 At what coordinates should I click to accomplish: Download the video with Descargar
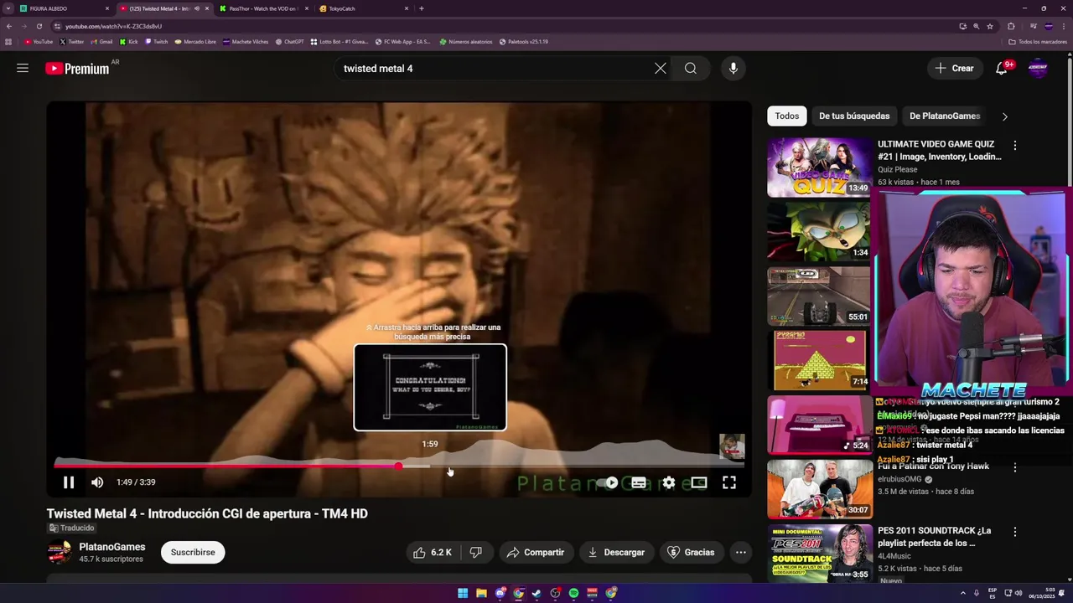pos(616,552)
